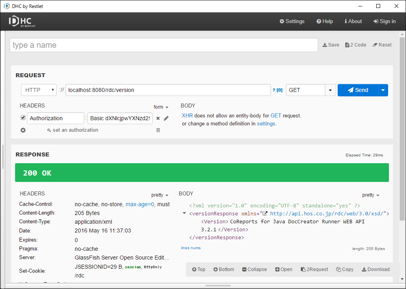The width and height of the screenshot is (406, 289).
Task: Expand the GET method dropdown arrow
Action: 330,90
